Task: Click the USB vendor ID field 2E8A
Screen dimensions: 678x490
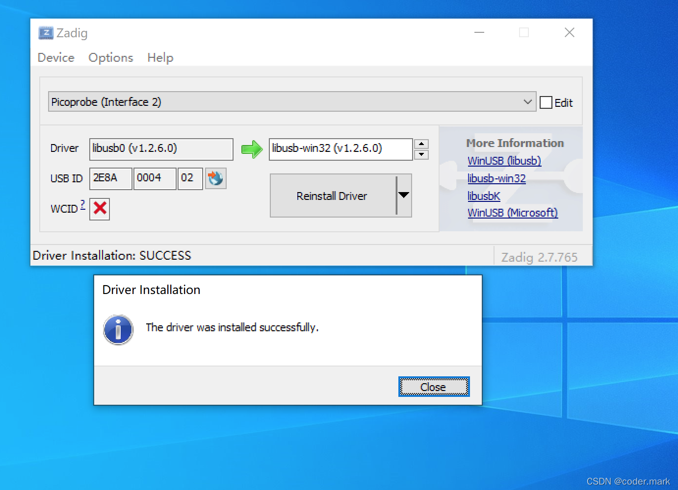Action: click(110, 178)
